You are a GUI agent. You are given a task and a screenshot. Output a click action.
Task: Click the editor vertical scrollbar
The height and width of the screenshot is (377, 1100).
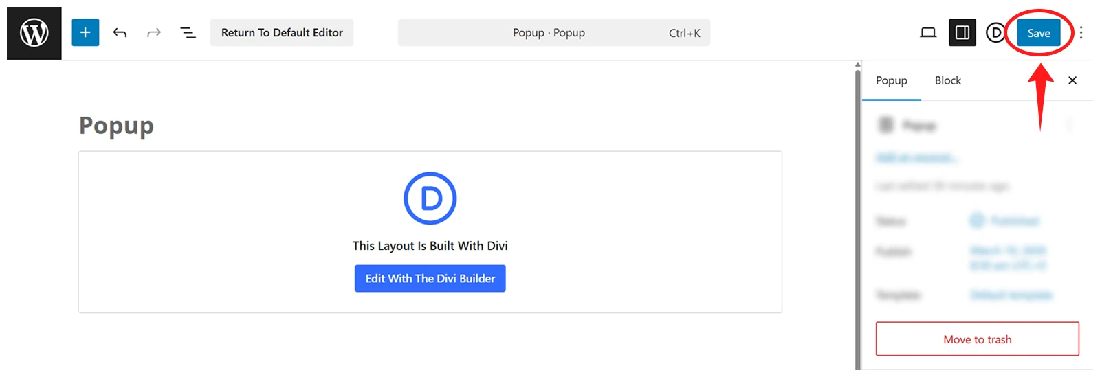click(x=857, y=216)
